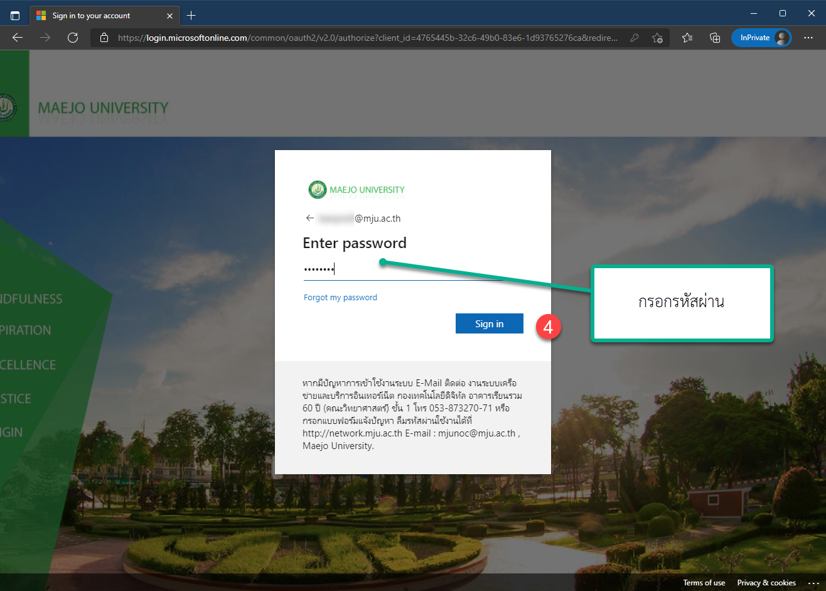826x591 pixels.
Task: Open the Favorites list
Action: click(687, 38)
